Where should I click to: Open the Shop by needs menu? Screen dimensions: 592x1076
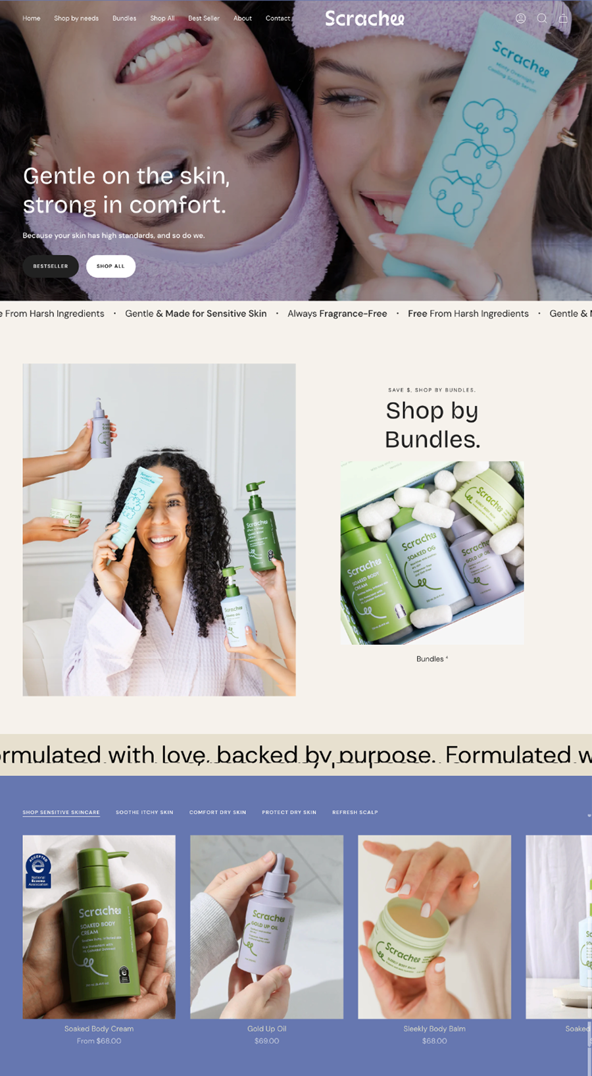click(76, 18)
